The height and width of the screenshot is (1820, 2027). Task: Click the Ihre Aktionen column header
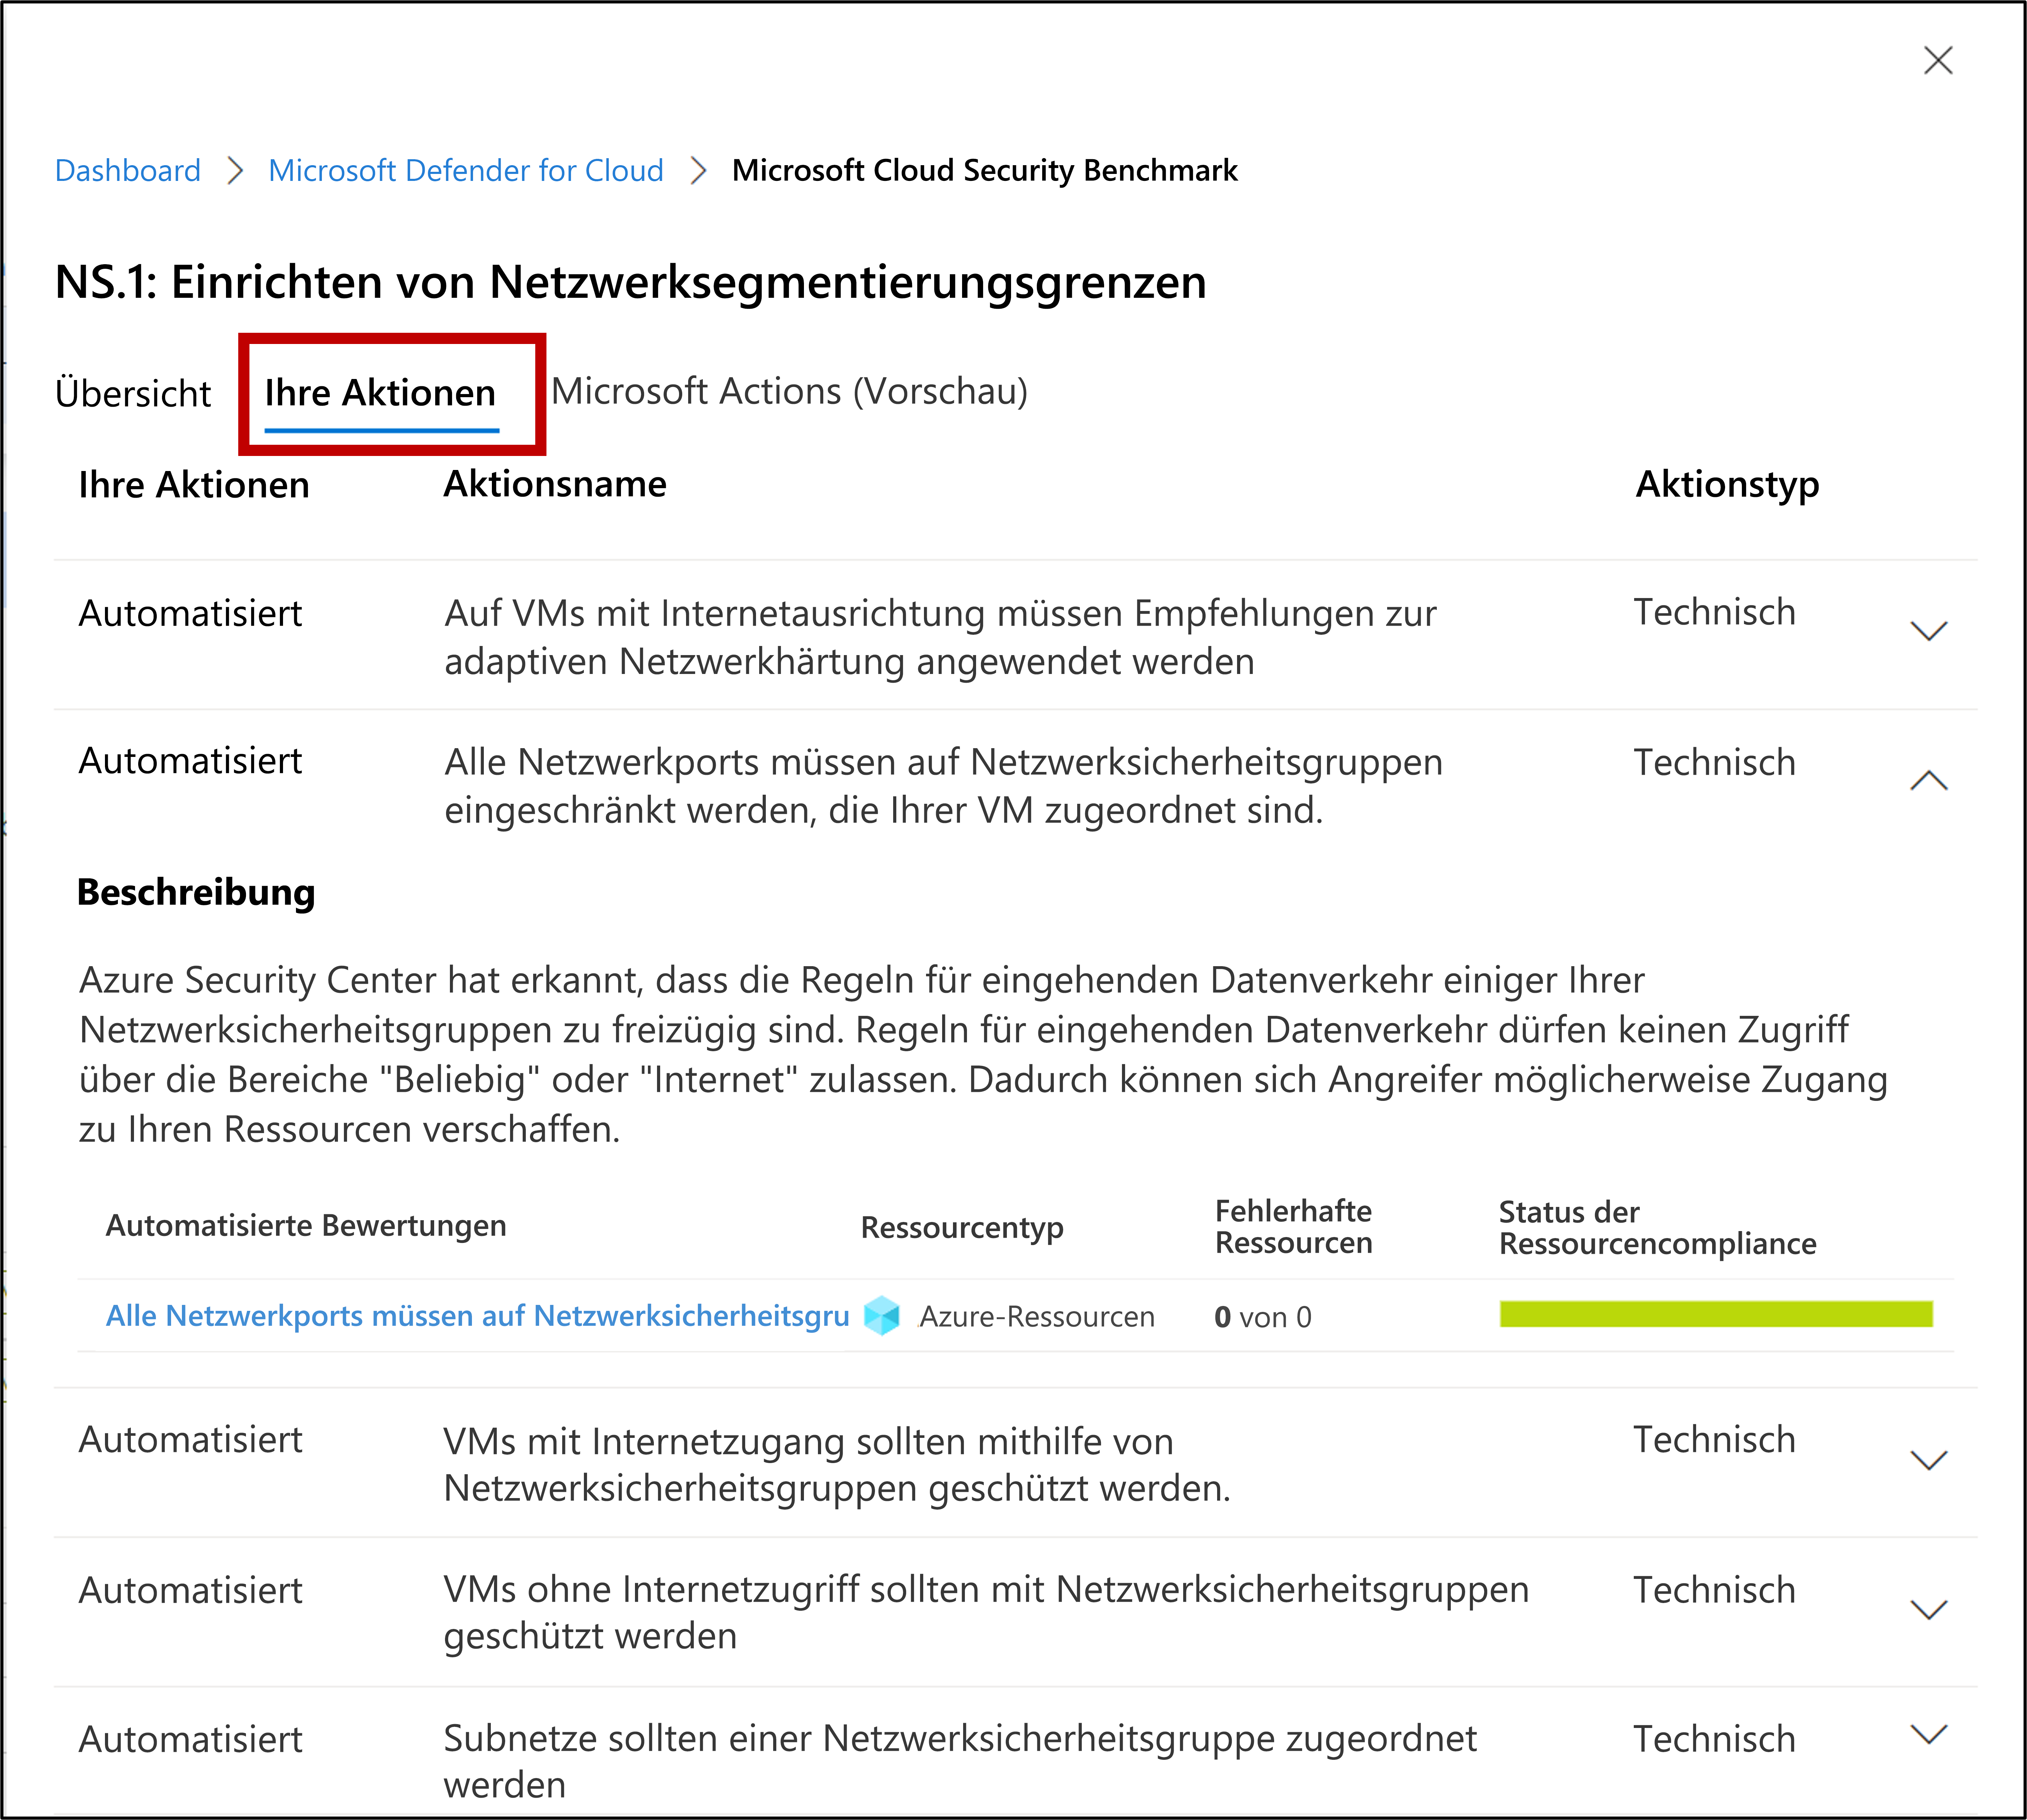click(194, 485)
